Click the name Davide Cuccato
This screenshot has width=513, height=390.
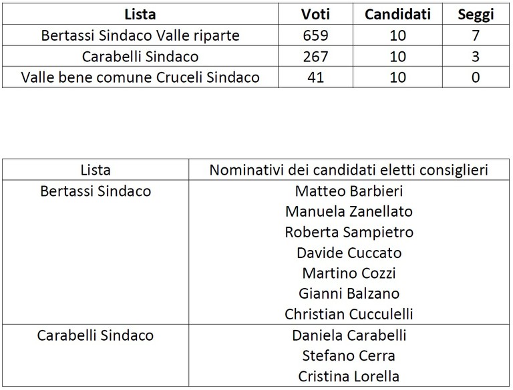[349, 253]
